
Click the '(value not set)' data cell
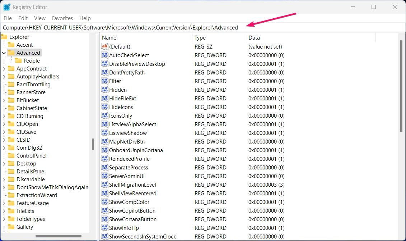[x=265, y=47]
